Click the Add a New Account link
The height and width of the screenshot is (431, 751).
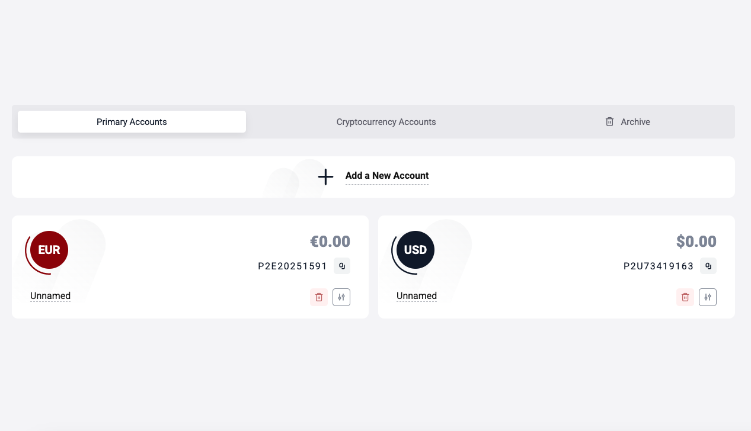pos(387,175)
